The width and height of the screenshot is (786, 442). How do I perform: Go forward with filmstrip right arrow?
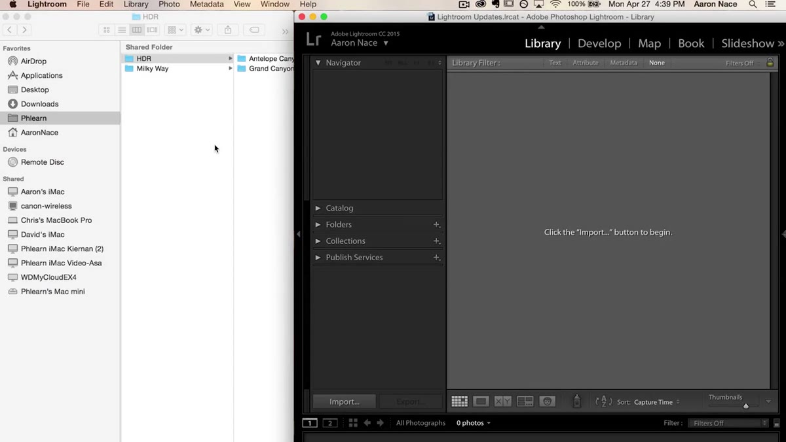click(380, 423)
